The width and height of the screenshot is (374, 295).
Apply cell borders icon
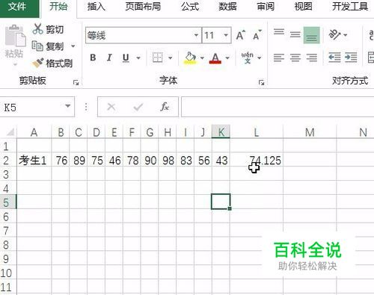tap(158, 58)
